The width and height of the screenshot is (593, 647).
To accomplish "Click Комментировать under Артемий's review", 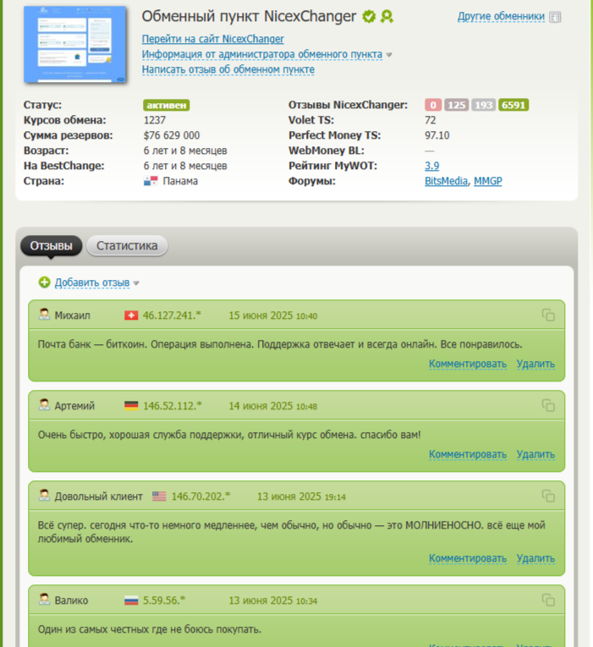I will [x=468, y=454].
